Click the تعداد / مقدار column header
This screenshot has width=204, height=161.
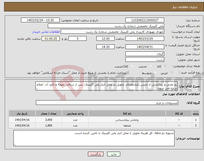(x=49, y=113)
